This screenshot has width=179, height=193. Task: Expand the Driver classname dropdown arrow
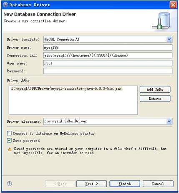pos(169,121)
